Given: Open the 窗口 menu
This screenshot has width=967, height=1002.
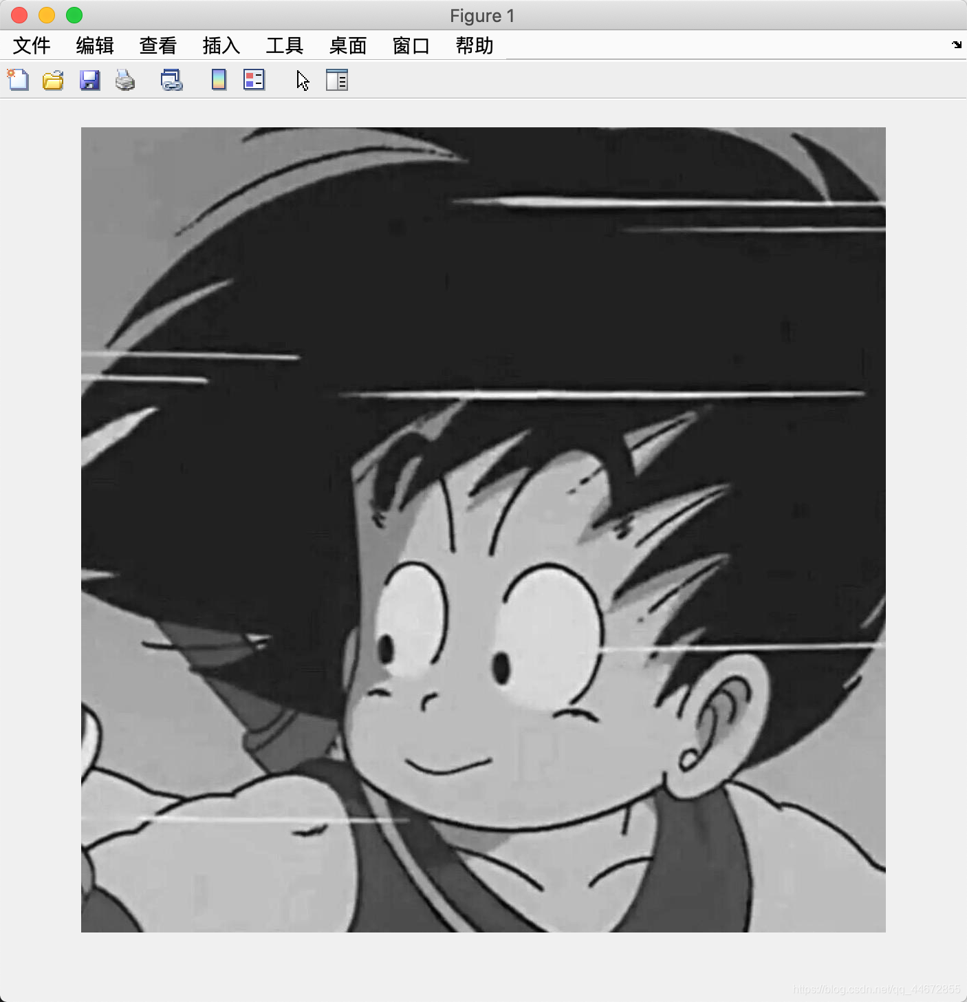Looking at the screenshot, I should [411, 45].
